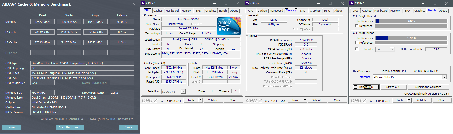The image size is (453, 134).
Task: Open Tools dropdown arrow in Bench window
Action: pyautogui.click(x=409, y=100)
